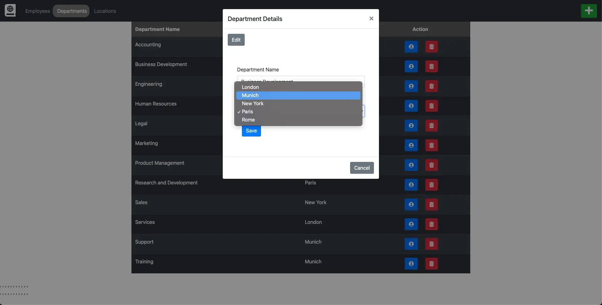Switch to the Employees tab

38,11
